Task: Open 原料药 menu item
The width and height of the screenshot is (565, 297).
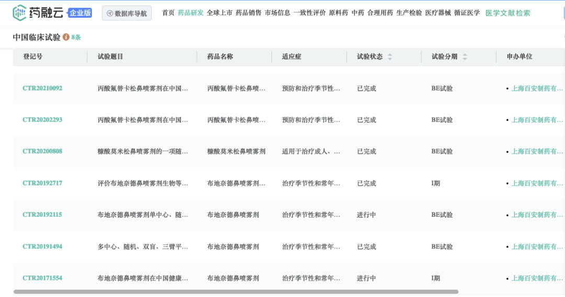Action: (x=338, y=13)
